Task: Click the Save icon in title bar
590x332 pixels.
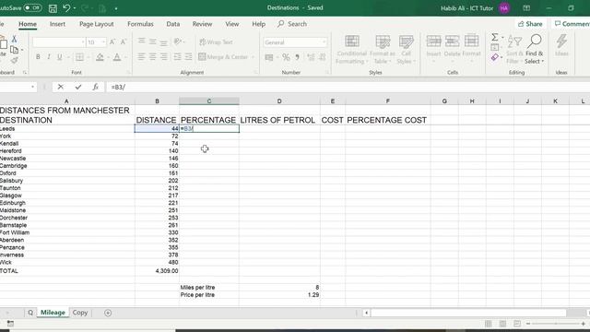Action: [53, 8]
